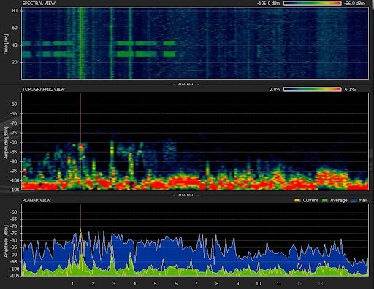This screenshot has width=374, height=289.
Task: Select dimmed channel 13 on the channel axis
Action: 321,283
